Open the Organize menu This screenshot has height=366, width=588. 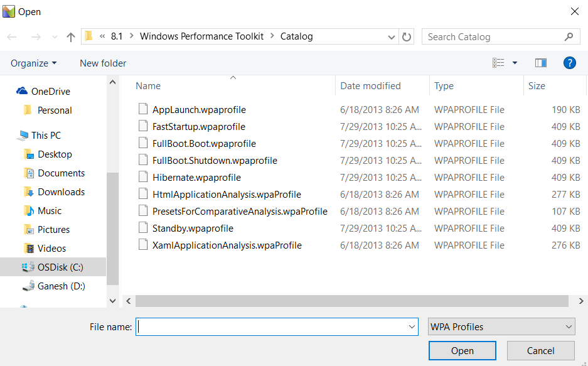[33, 63]
